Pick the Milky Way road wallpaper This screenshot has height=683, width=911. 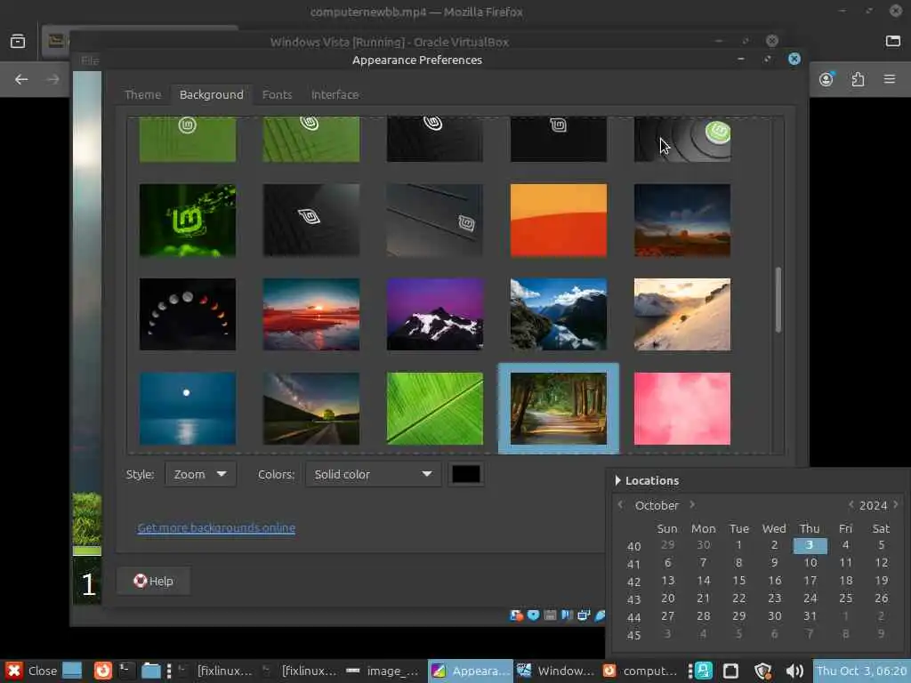point(311,409)
